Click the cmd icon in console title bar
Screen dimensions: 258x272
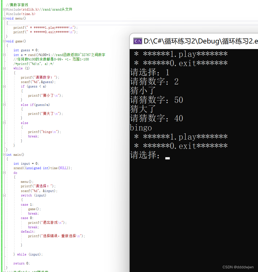pos(137,41)
